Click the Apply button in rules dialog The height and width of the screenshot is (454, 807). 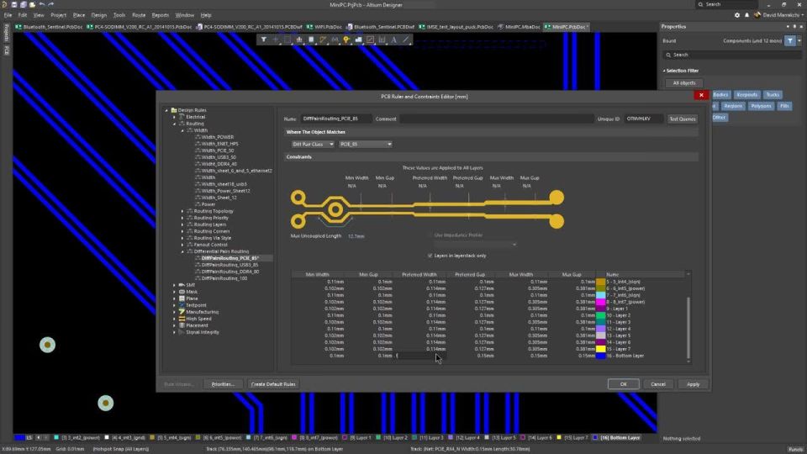point(693,384)
